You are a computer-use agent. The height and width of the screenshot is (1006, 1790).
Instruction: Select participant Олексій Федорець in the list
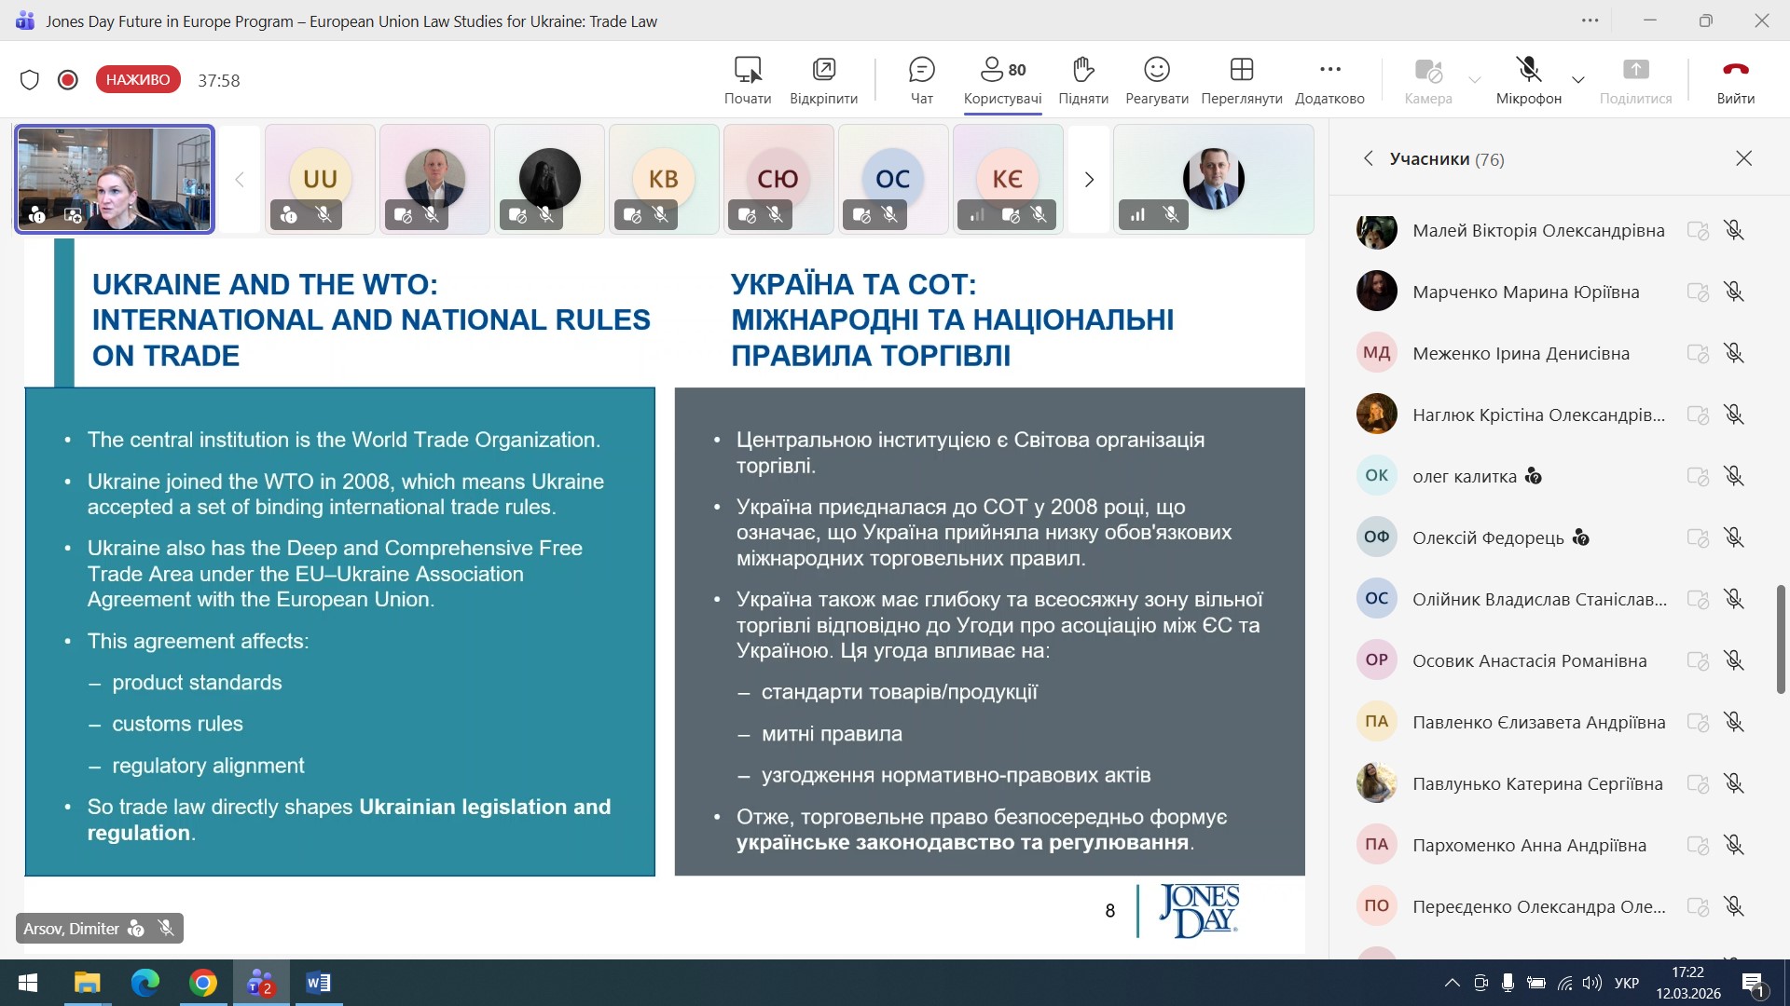(1488, 537)
